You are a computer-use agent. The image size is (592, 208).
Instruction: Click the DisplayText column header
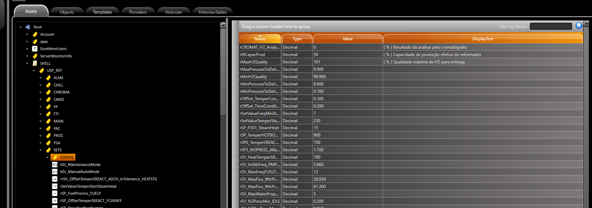click(x=483, y=39)
